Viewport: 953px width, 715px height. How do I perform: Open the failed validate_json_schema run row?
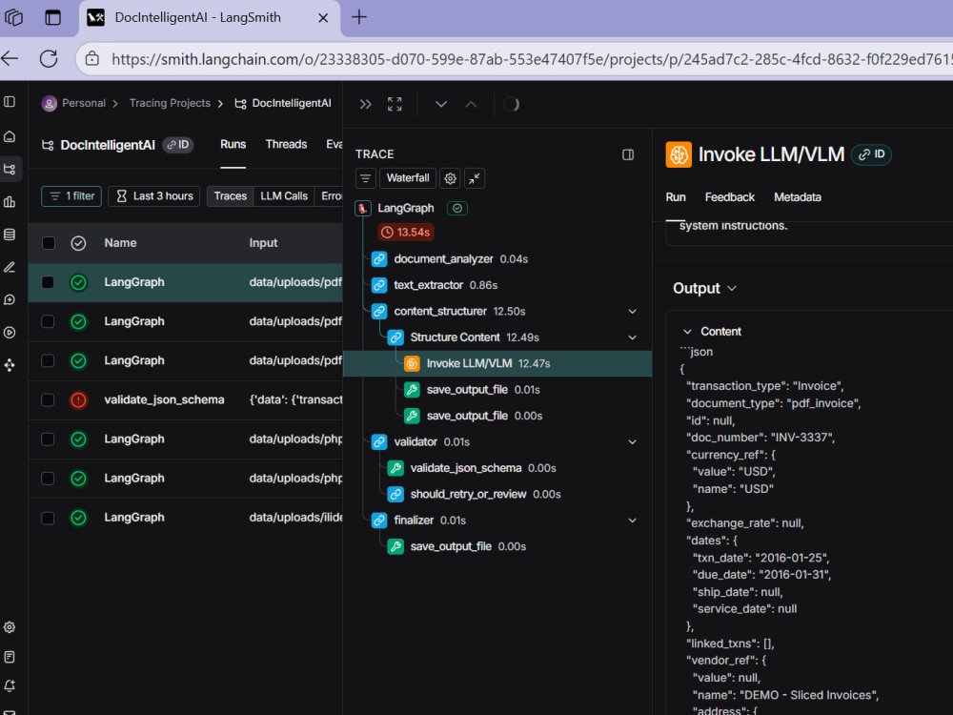[x=186, y=400]
